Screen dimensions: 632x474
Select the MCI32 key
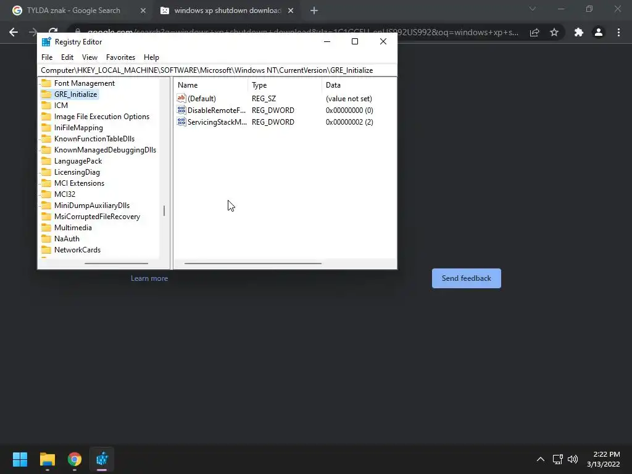coord(64,194)
